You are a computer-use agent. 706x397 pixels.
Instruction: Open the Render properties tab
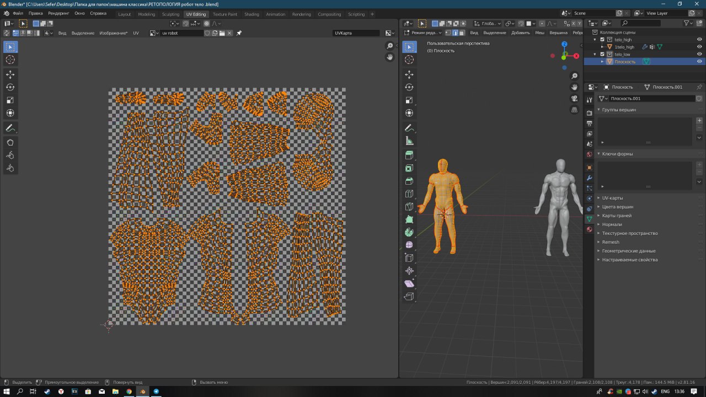589,113
